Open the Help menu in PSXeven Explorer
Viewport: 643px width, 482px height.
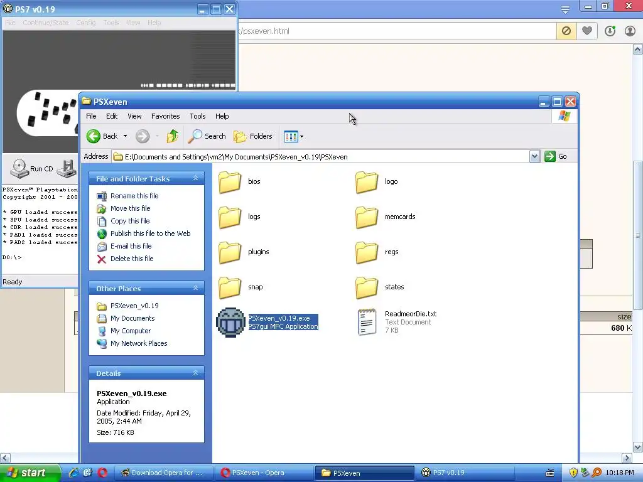222,116
